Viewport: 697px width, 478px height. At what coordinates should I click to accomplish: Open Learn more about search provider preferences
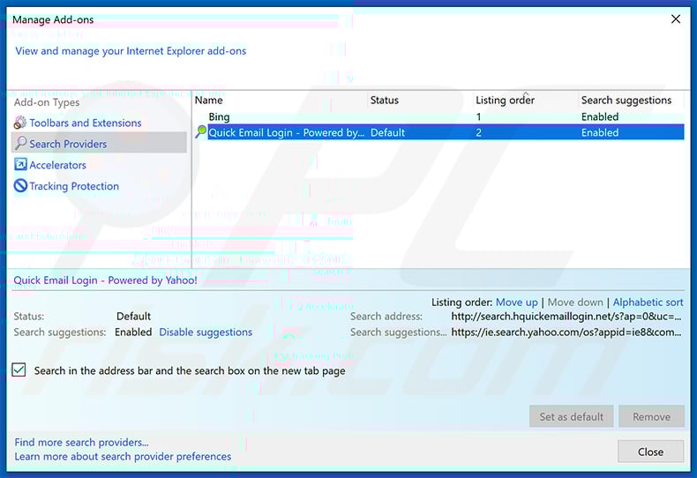coord(123,456)
